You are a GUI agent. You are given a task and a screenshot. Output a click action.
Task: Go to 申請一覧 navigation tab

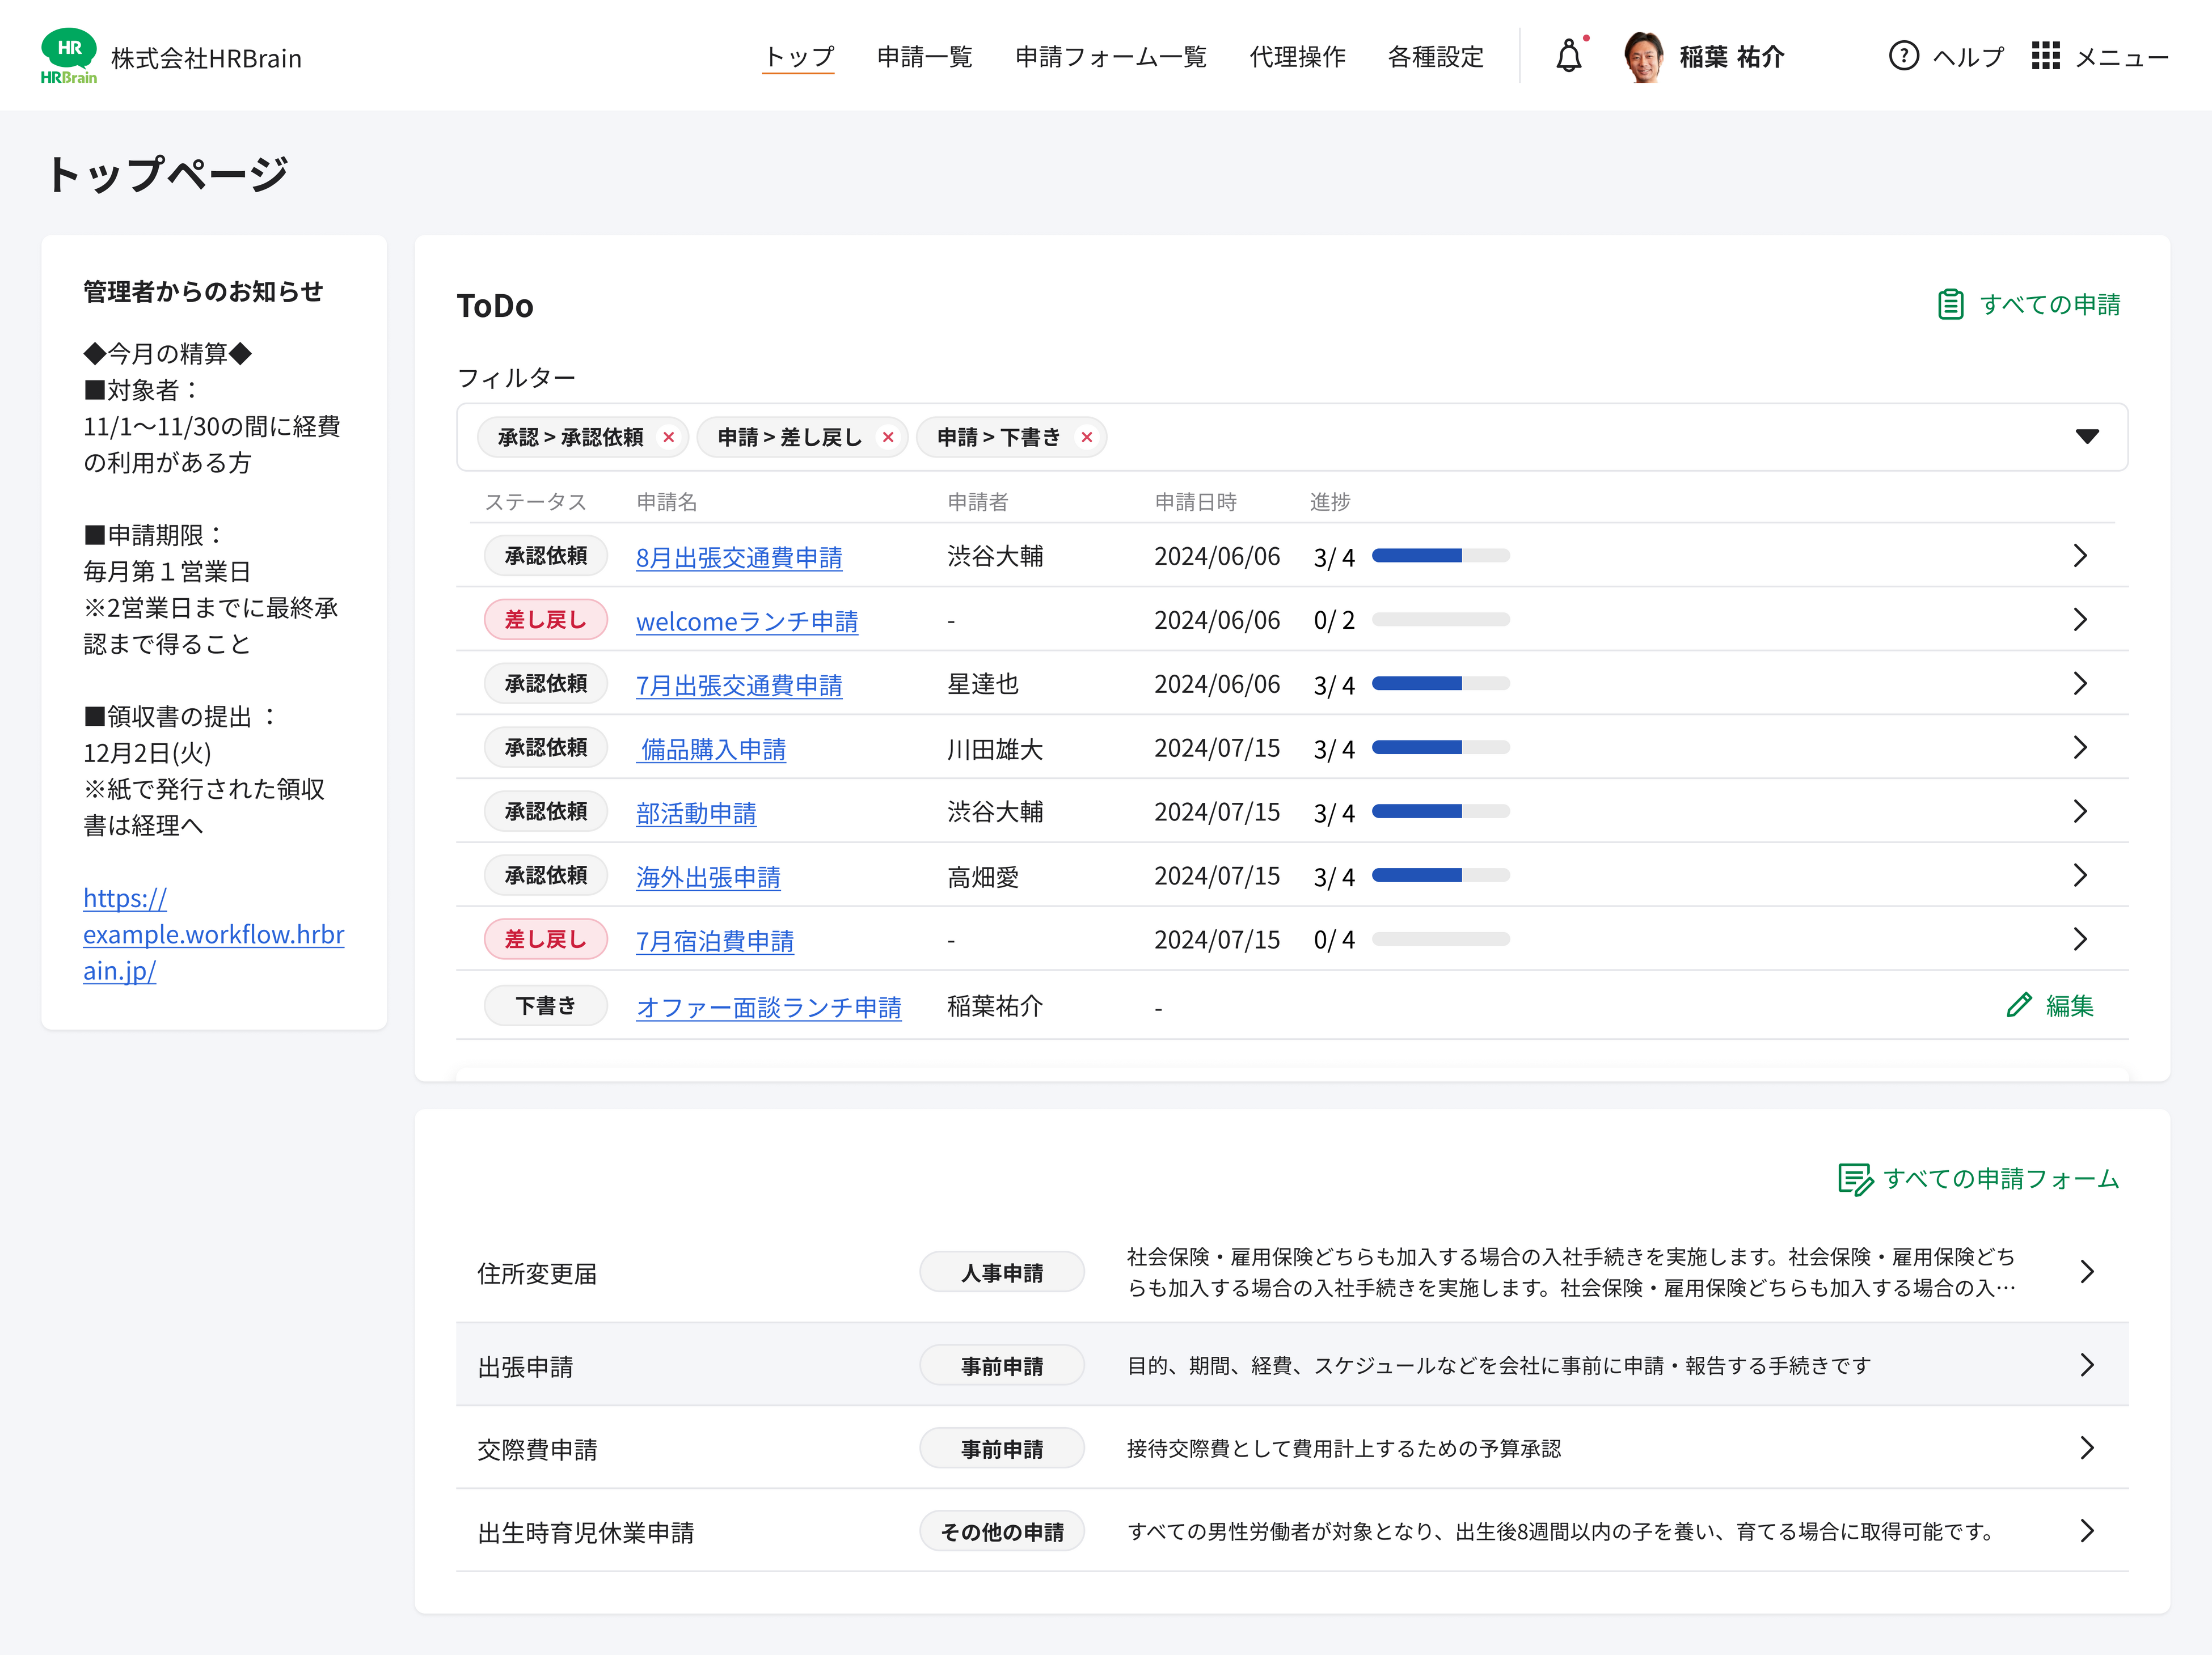point(924,57)
